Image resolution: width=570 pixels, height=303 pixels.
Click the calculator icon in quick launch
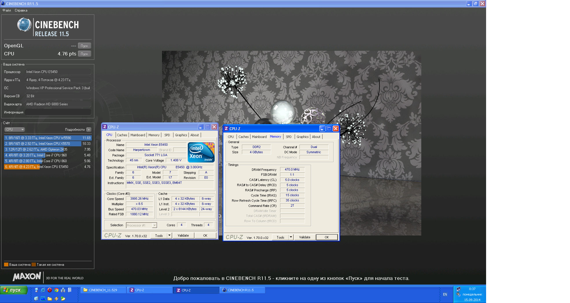(69, 290)
